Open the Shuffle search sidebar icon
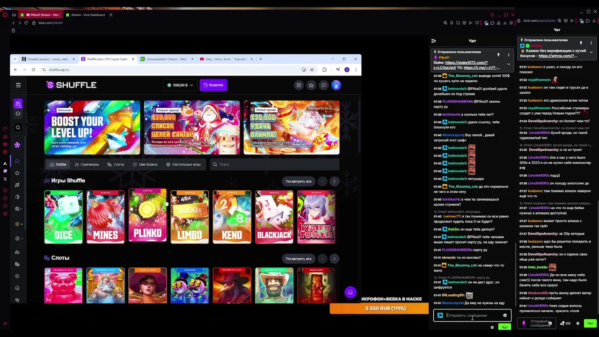 pyautogui.click(x=18, y=127)
